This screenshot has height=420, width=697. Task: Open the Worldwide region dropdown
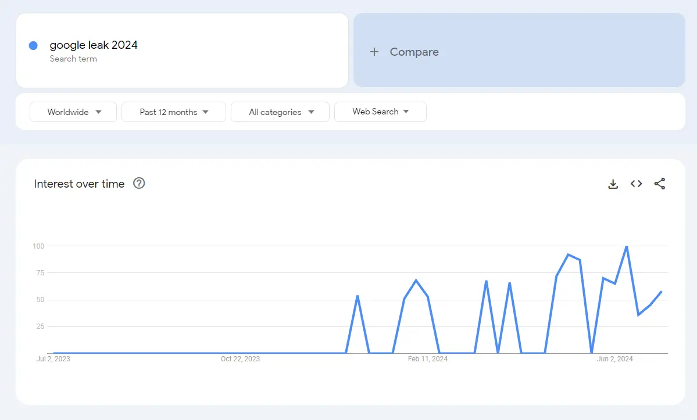coord(73,112)
